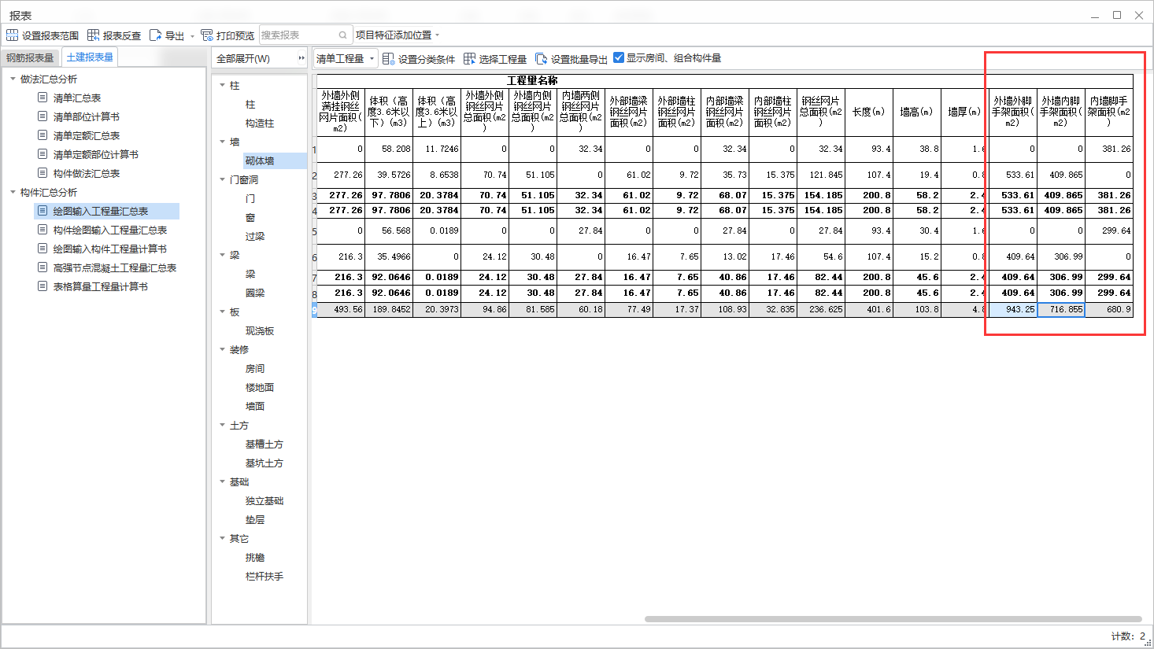Viewport: 1154px width, 649px height.
Task: Collapse the 土方 category node
Action: 222,425
